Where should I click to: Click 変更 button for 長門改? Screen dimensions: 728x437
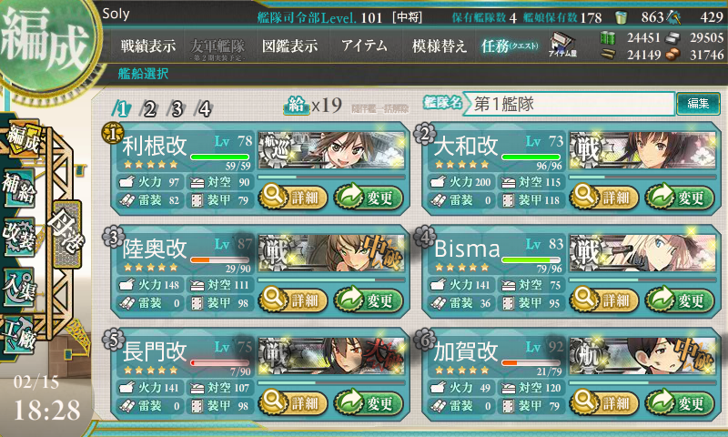(x=369, y=402)
